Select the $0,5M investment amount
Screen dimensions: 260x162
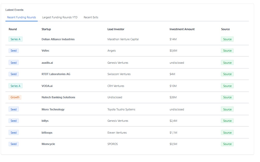tap(173, 144)
